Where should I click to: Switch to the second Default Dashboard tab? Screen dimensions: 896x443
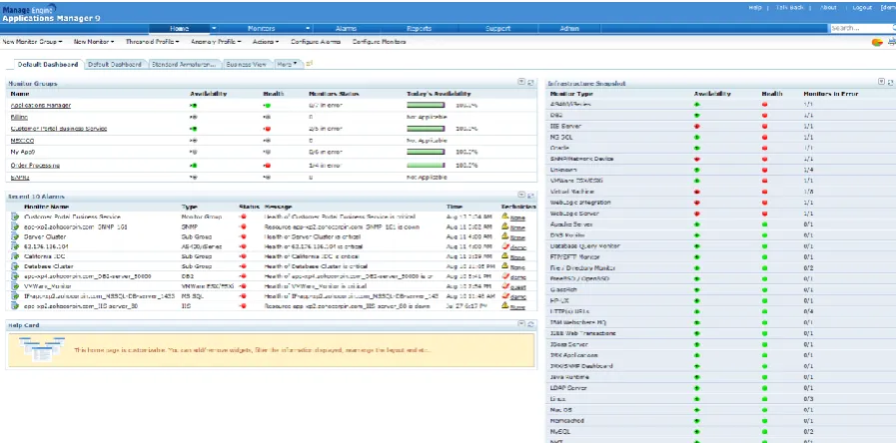114,65
